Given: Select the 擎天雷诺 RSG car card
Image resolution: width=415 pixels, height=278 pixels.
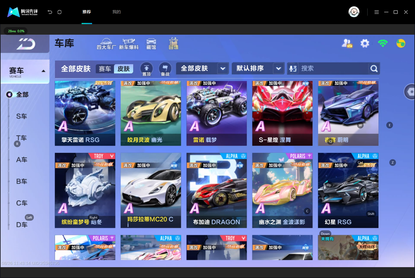Looking at the screenshot, I should coord(85,113).
